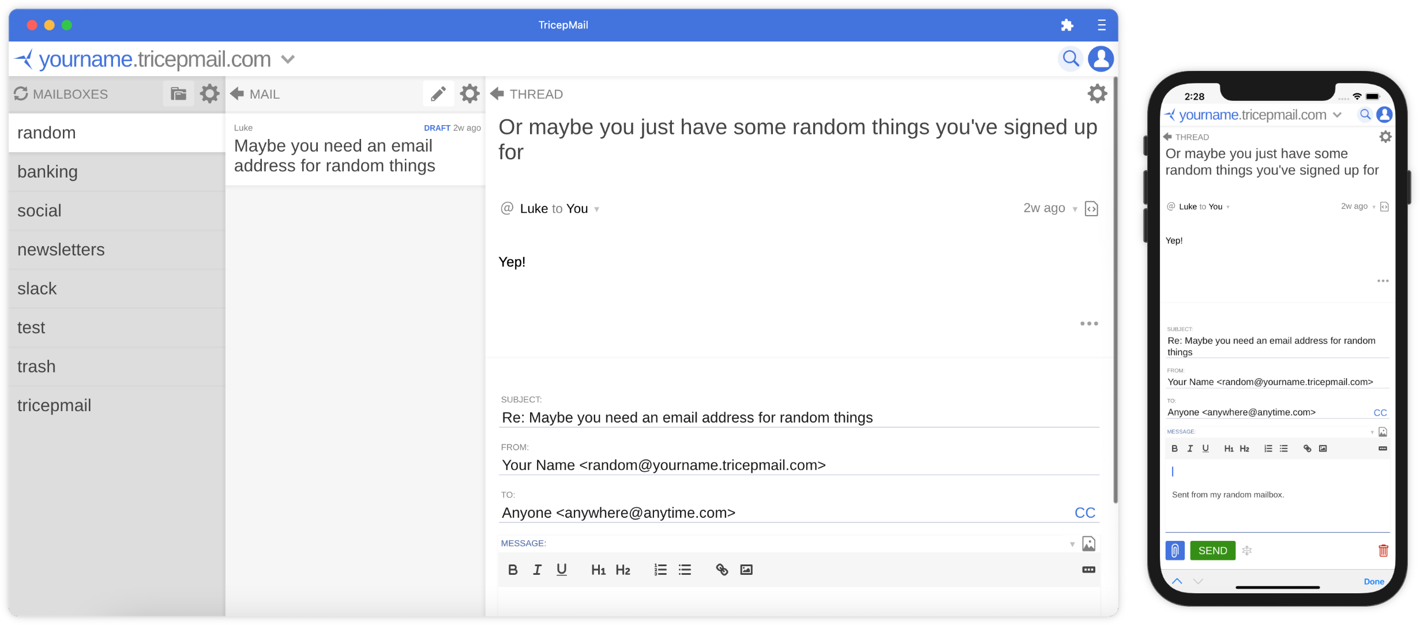Select the banking mailbox

(117, 172)
